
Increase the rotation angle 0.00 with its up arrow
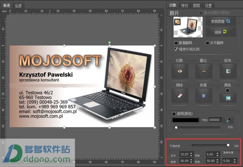[x=235, y=160]
